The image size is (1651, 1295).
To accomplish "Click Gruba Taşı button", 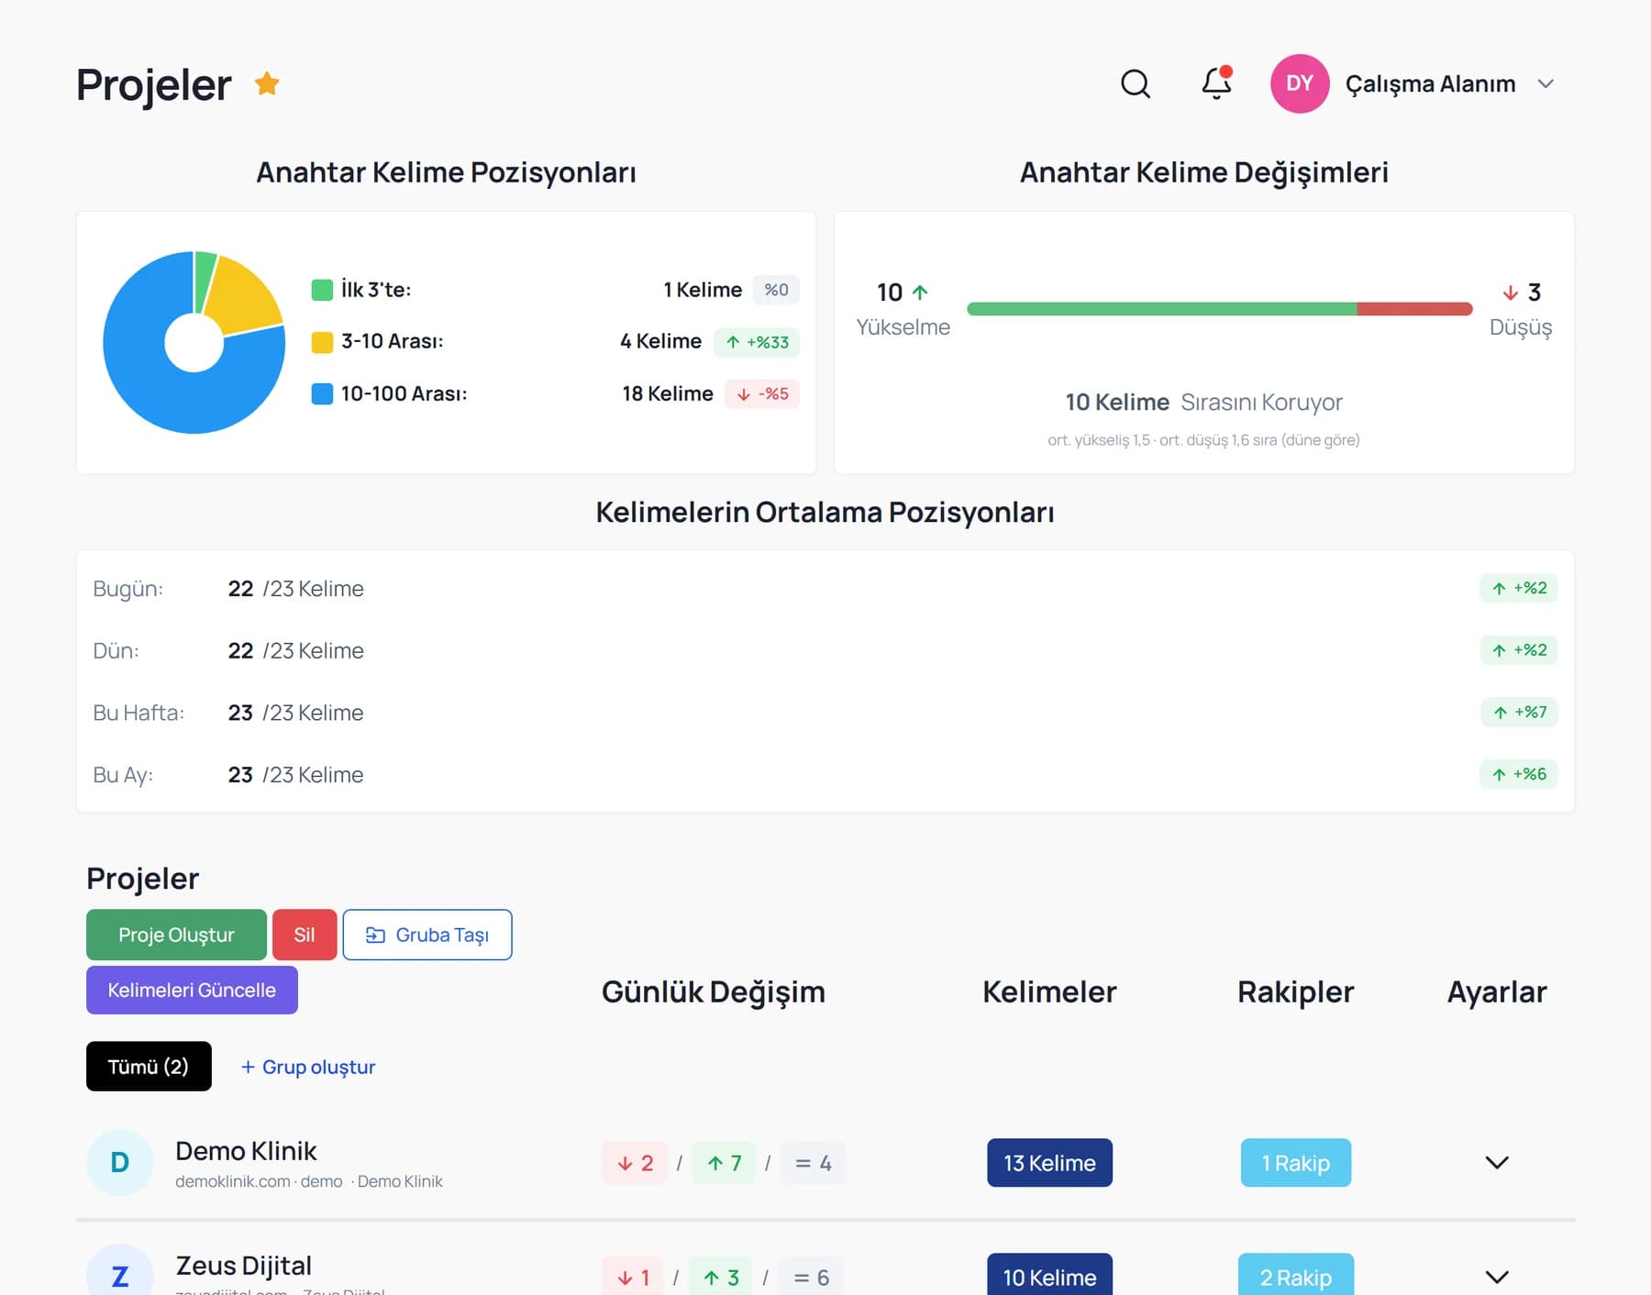I will click(427, 935).
